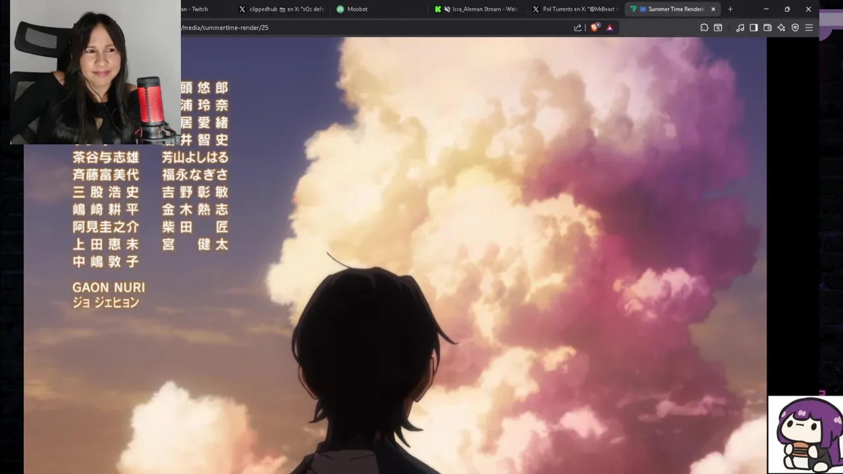Open the Brave Wallet icon

(x=767, y=28)
